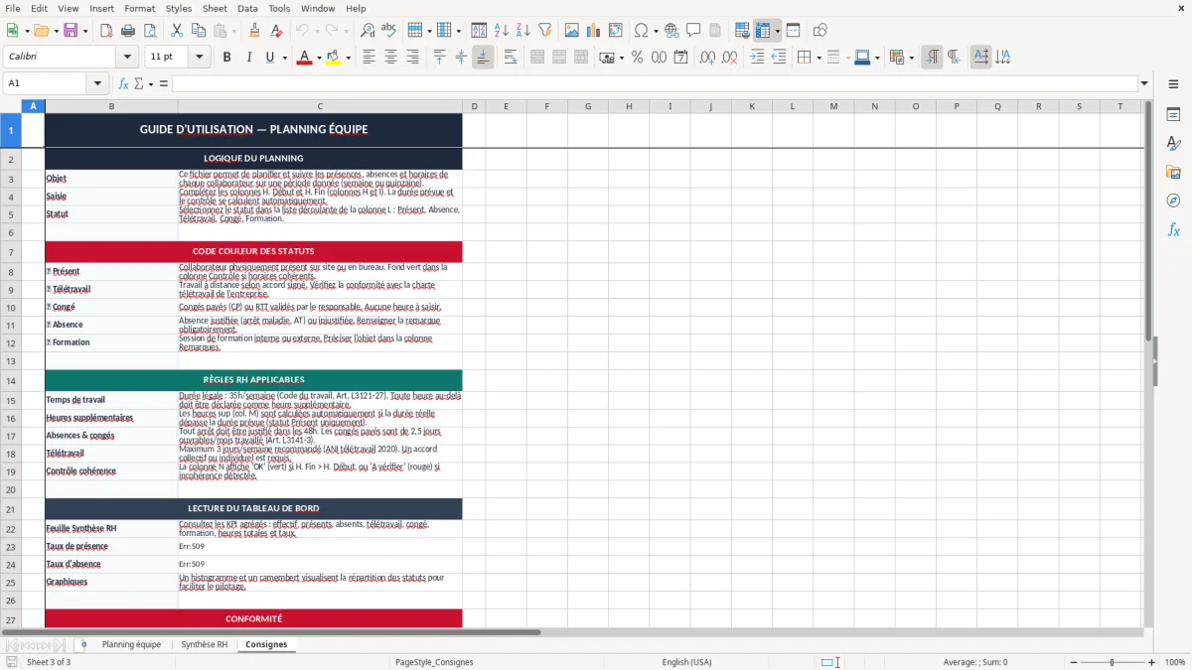Image resolution: width=1192 pixels, height=670 pixels.
Task: Open the Data menu
Action: pyautogui.click(x=247, y=8)
